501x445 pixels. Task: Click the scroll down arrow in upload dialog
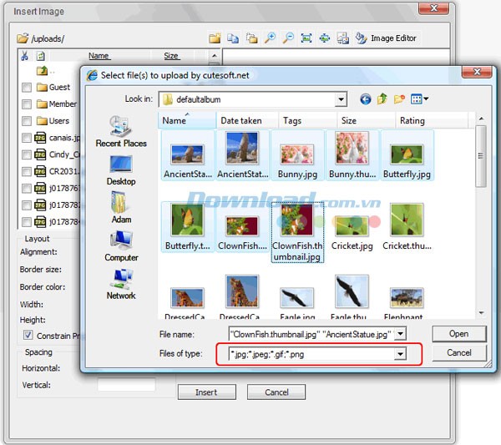coord(481,313)
